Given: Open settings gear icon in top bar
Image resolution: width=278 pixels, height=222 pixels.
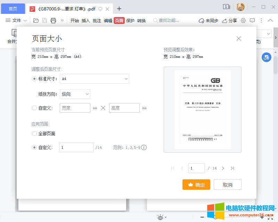Looking at the screenshot, I should coord(243,20).
